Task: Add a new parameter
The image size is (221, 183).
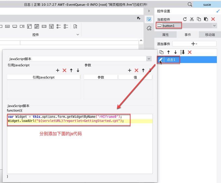Action: 130,70
